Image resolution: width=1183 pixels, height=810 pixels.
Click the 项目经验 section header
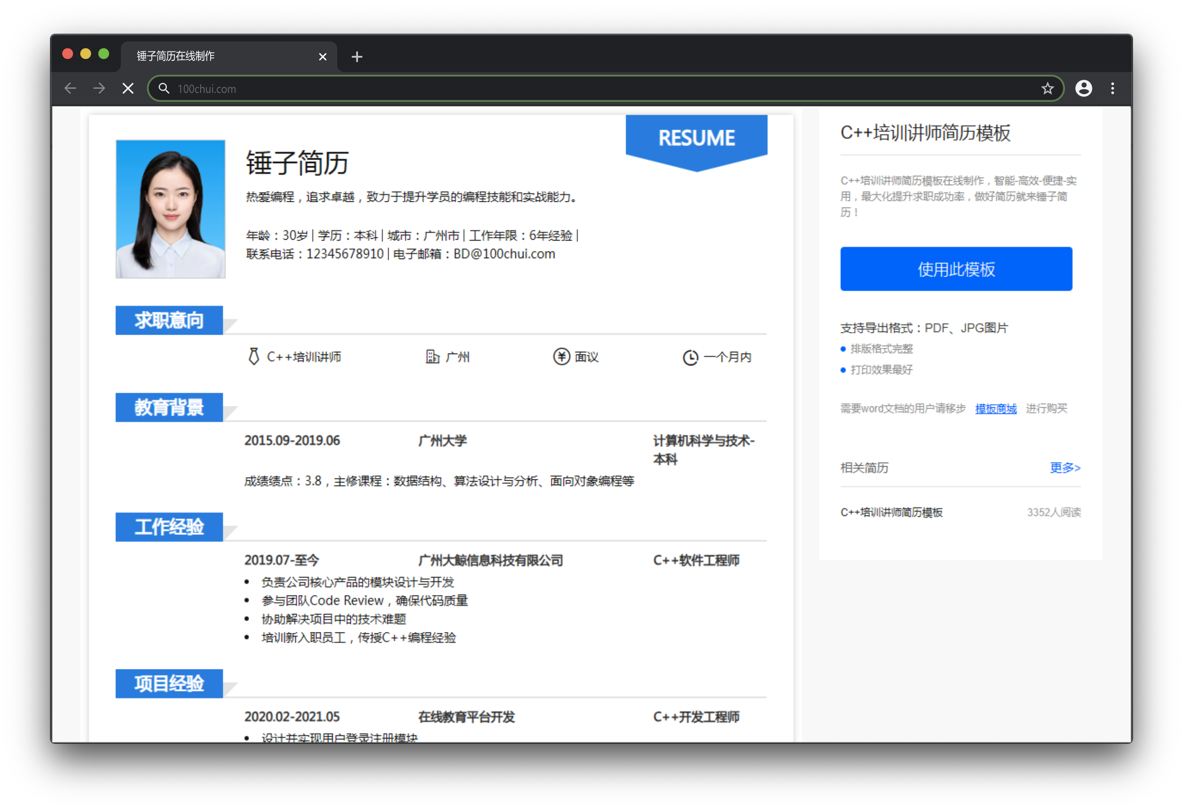click(x=169, y=683)
